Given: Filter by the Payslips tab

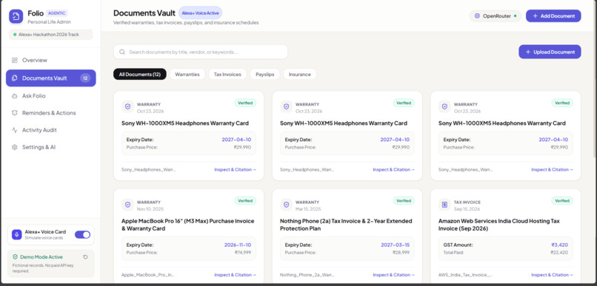Looking at the screenshot, I should tap(265, 75).
